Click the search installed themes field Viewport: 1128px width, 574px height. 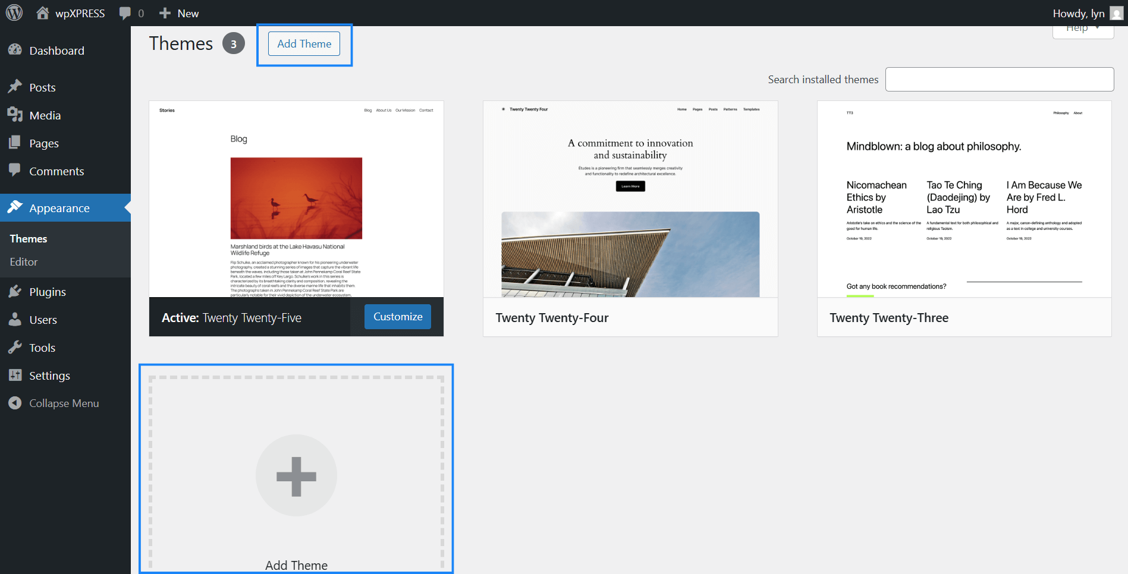[x=999, y=79]
